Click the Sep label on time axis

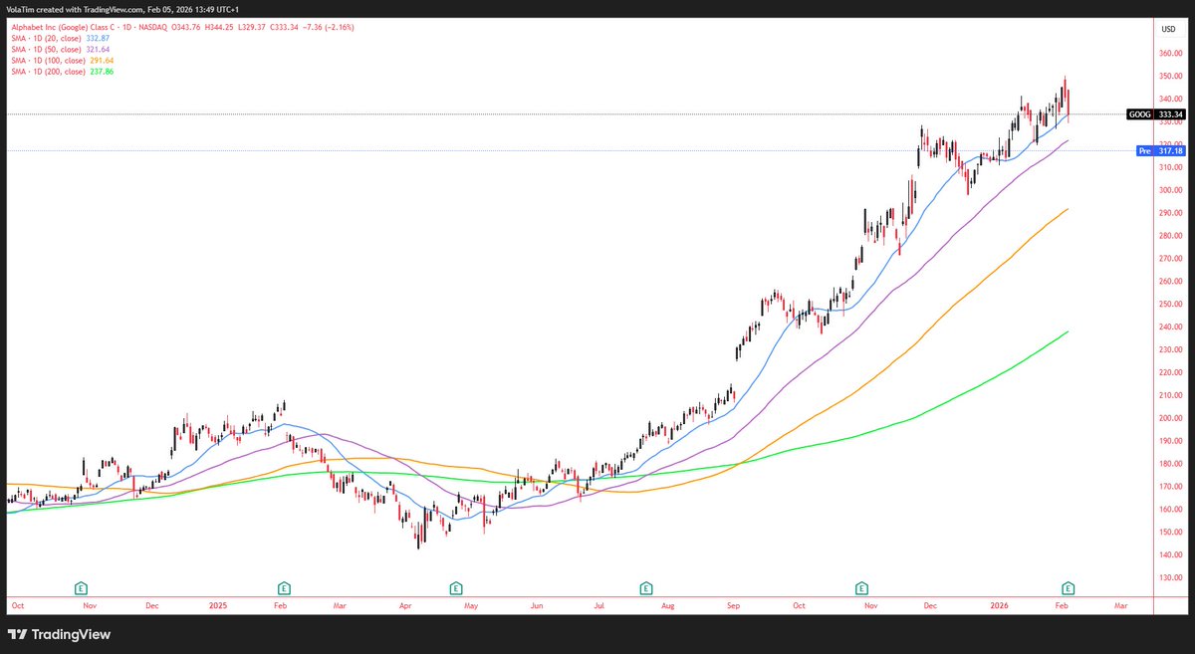point(733,604)
